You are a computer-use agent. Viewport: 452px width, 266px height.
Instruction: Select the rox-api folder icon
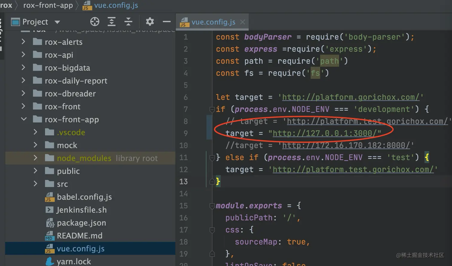pyautogui.click(x=37, y=54)
